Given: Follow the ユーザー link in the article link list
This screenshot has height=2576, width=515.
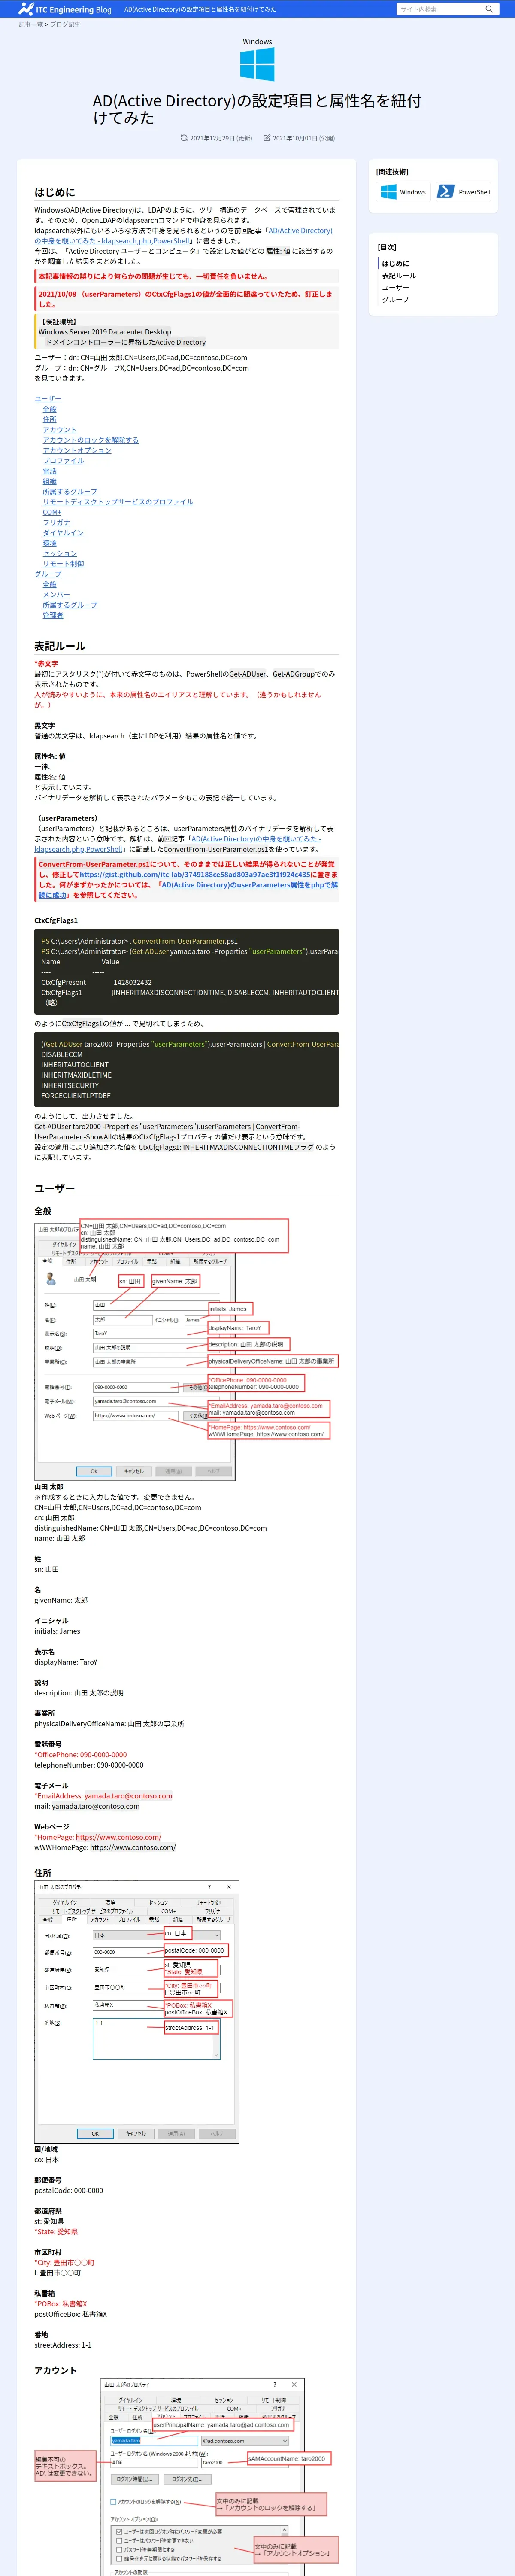Looking at the screenshot, I should 48,399.
